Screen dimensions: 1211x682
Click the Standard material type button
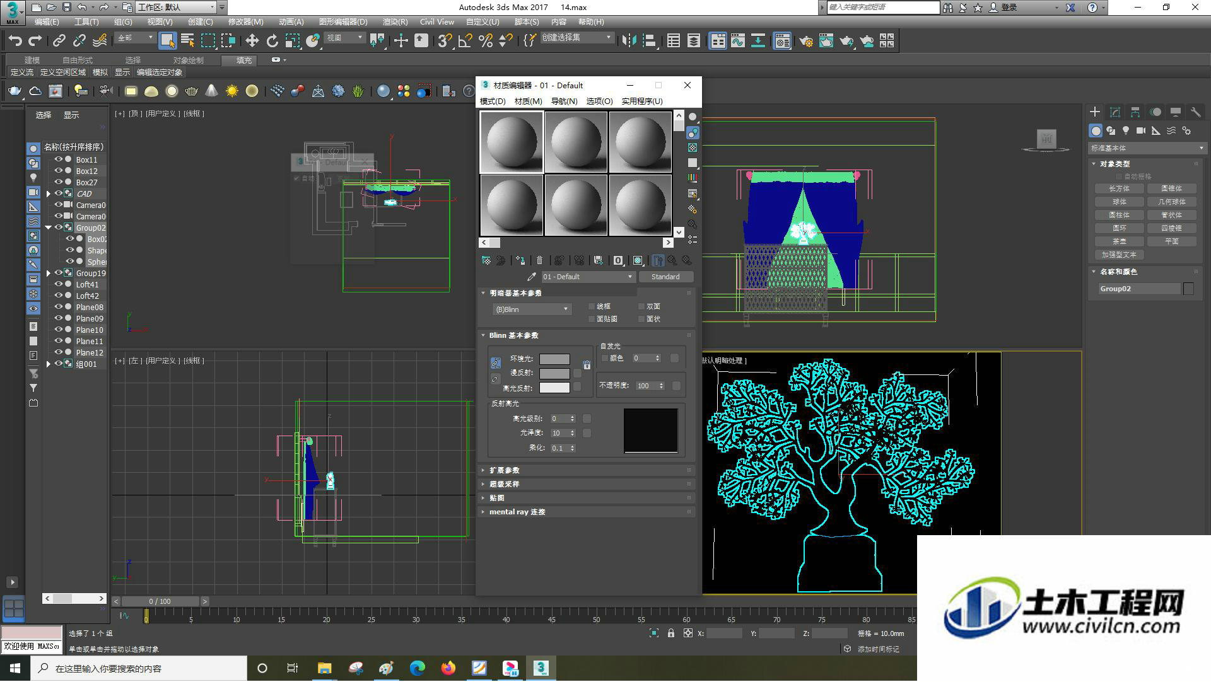click(x=665, y=277)
